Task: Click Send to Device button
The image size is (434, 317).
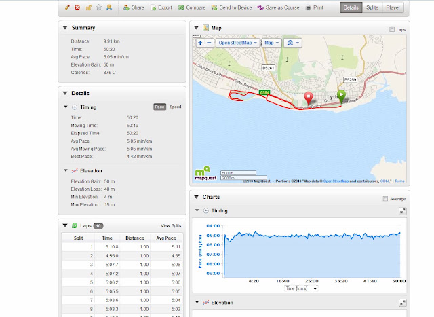Action: (231, 7)
